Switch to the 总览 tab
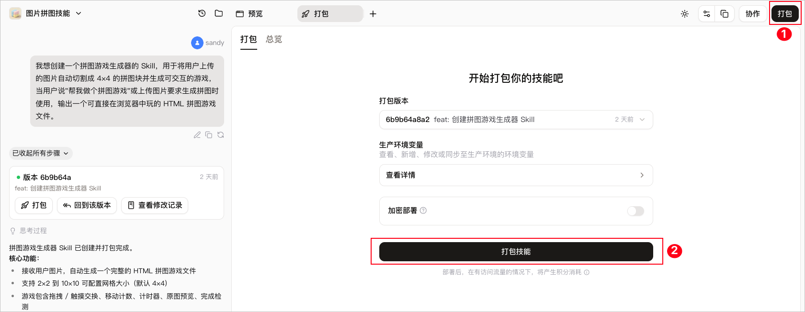Screen dimensions: 805x312 [274, 39]
